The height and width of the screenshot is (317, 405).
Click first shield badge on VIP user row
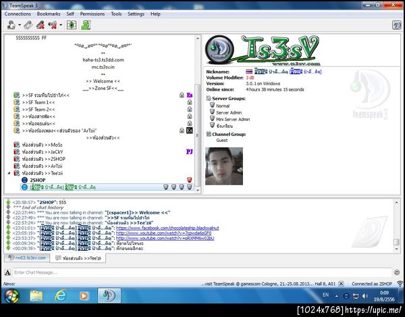click(166, 187)
